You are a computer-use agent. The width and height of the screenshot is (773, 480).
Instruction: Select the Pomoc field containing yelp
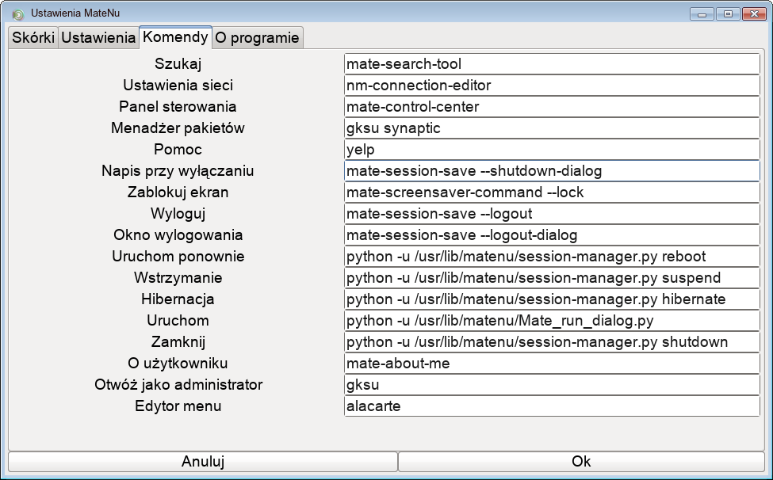(x=552, y=150)
